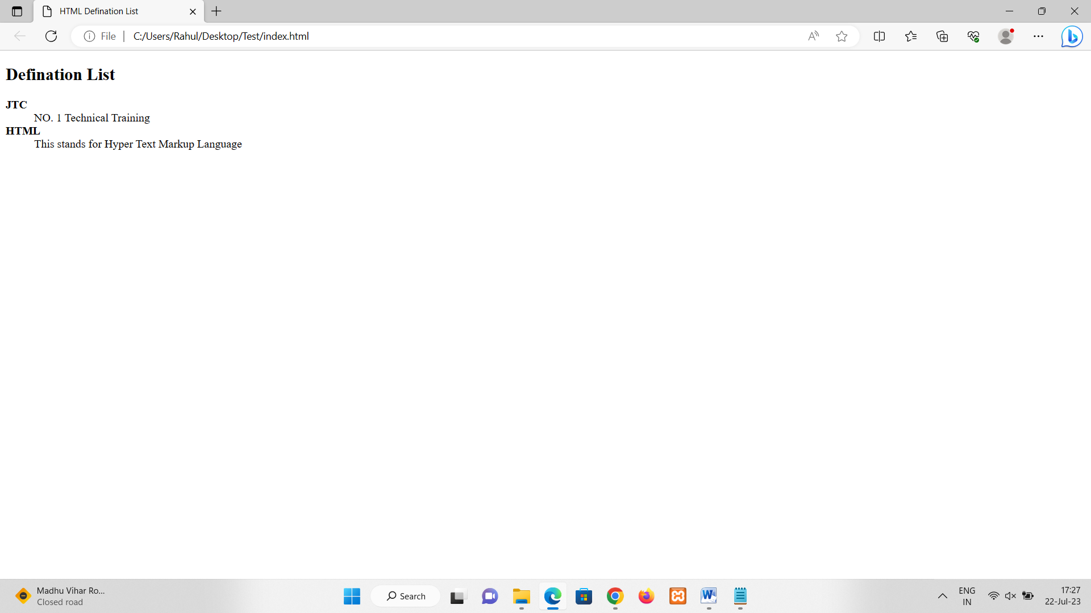
Task: Open File Explorer from taskbar
Action: pyautogui.click(x=521, y=596)
